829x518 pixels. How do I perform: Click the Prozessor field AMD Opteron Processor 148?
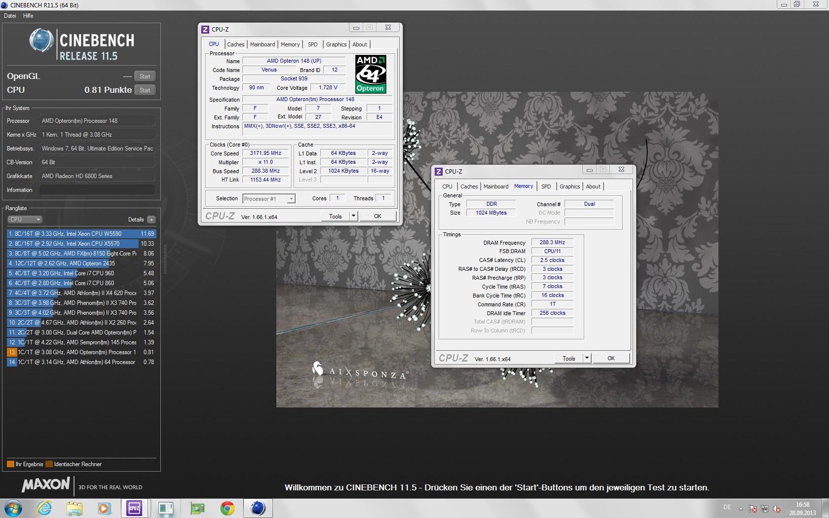pos(97,121)
